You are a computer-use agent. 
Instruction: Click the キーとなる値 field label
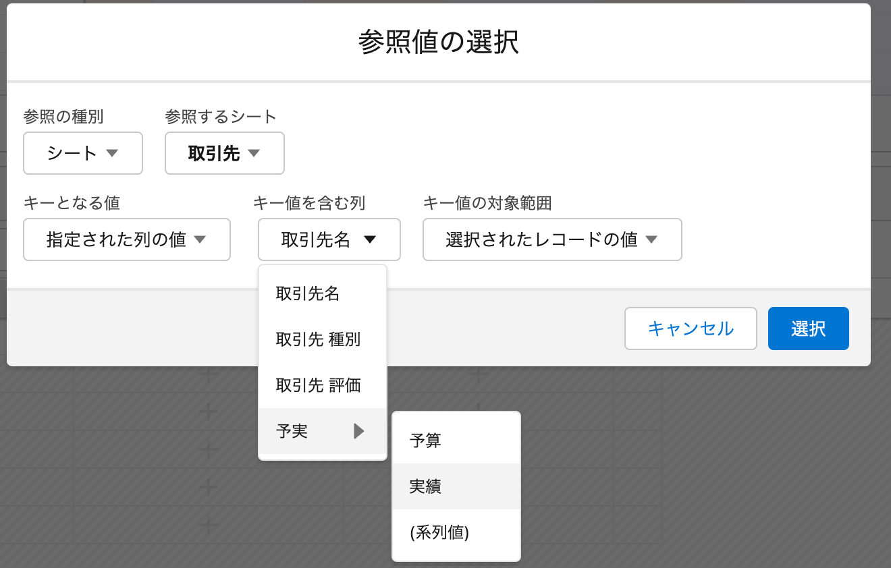(72, 202)
